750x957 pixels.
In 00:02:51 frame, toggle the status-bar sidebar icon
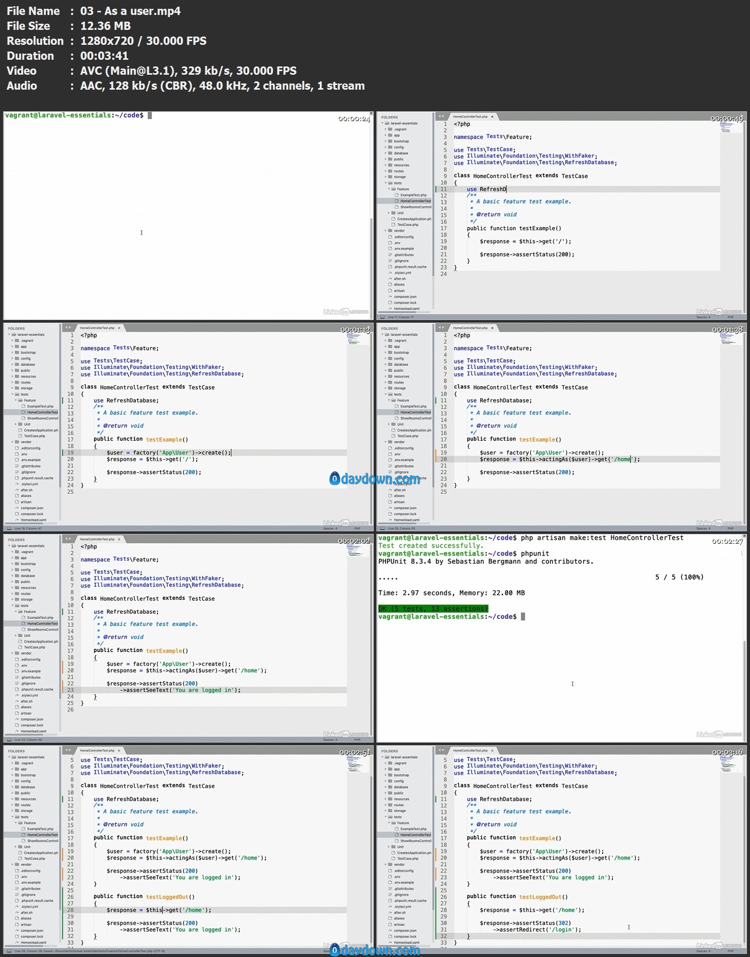(x=8, y=951)
